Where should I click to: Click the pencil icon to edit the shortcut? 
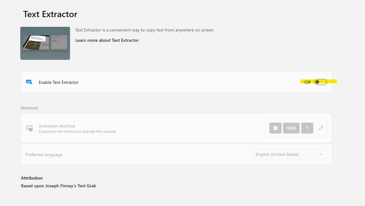tap(320, 128)
